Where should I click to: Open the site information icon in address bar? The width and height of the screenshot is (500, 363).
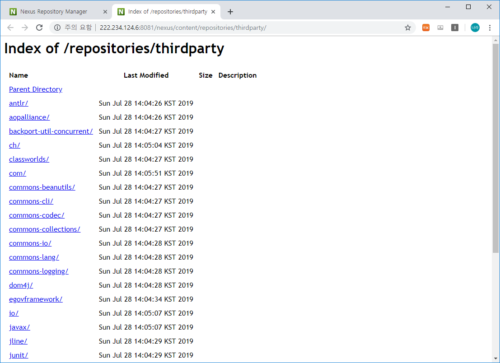[x=57, y=28]
